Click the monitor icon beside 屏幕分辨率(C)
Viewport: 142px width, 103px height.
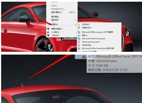point(48,29)
